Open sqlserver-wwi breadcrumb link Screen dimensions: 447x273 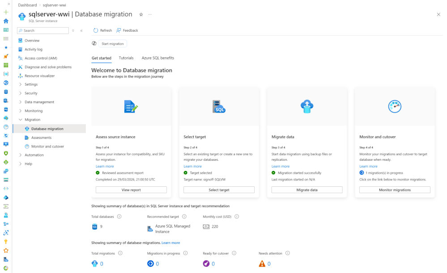(x=54, y=5)
